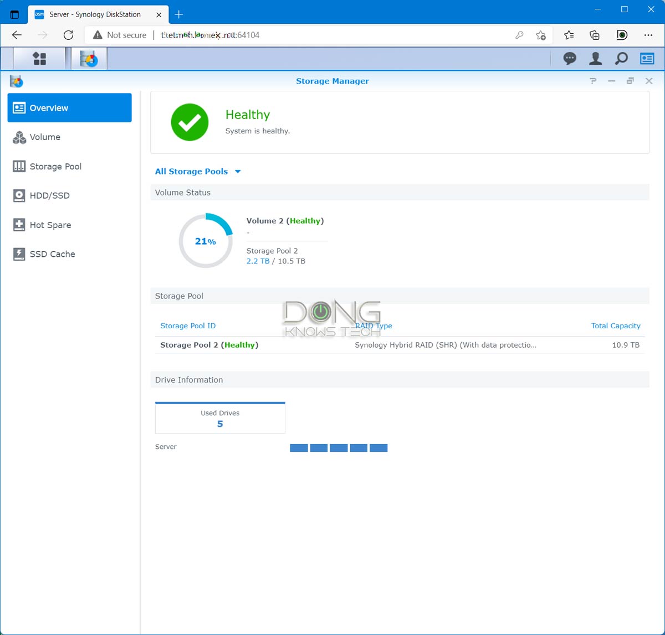
Task: Select the Server - Synology DiskStation tab
Action: pos(98,14)
